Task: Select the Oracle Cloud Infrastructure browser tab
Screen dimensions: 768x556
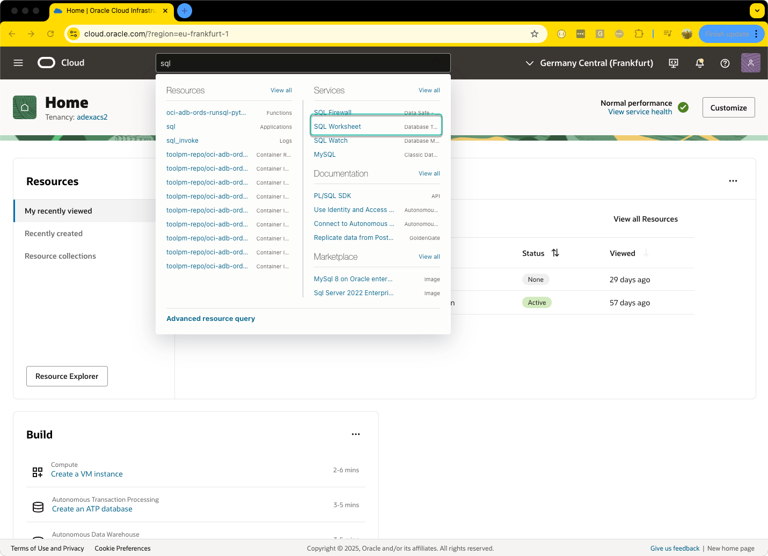Action: coord(111,11)
